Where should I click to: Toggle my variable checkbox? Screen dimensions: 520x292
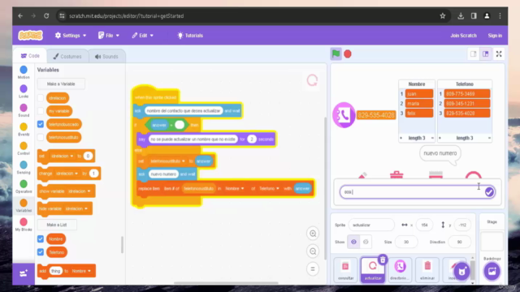point(41,111)
